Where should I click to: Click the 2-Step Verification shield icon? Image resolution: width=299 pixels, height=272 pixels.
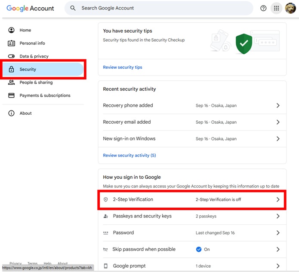tap(106, 200)
